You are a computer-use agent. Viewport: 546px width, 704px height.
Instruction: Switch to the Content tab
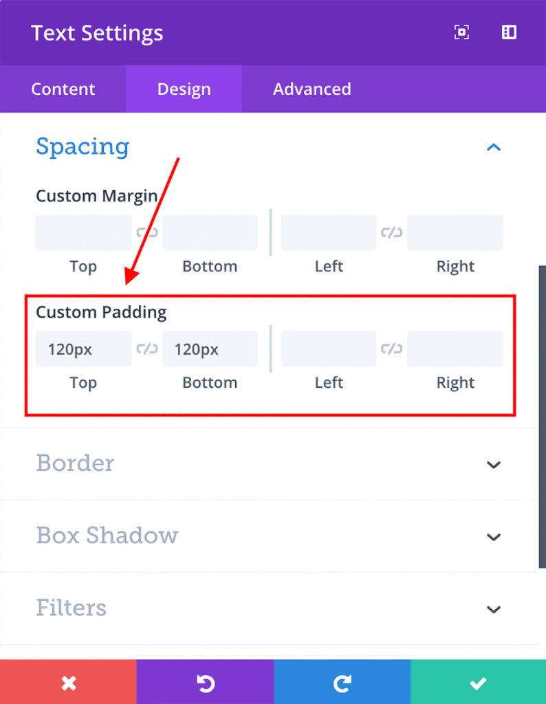coord(63,89)
